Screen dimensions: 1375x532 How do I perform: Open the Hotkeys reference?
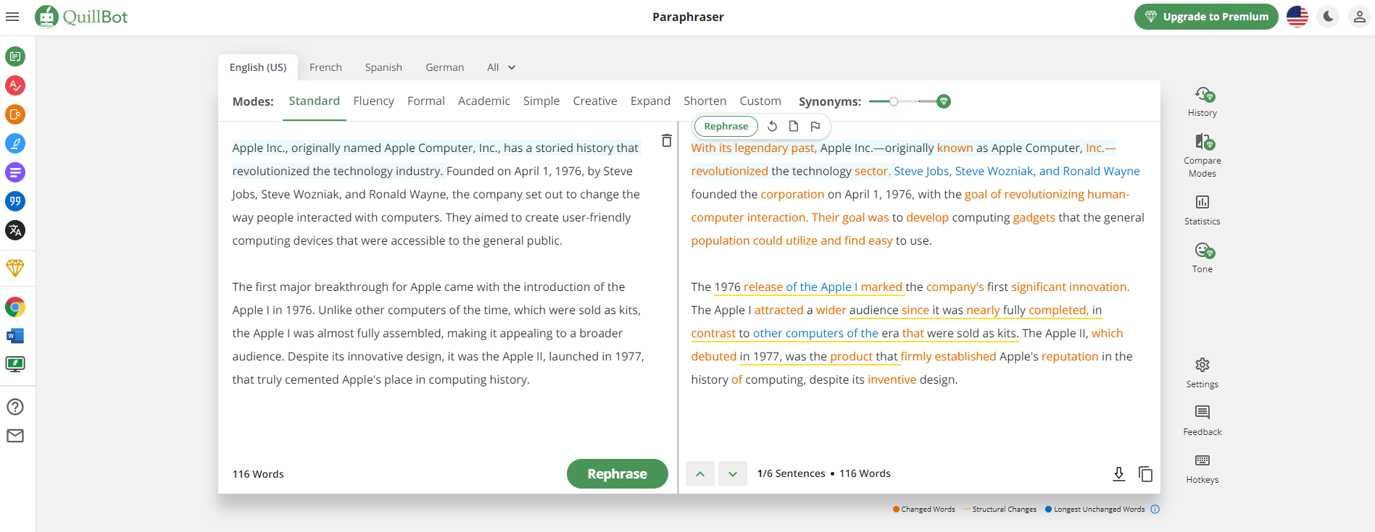pos(1202,468)
